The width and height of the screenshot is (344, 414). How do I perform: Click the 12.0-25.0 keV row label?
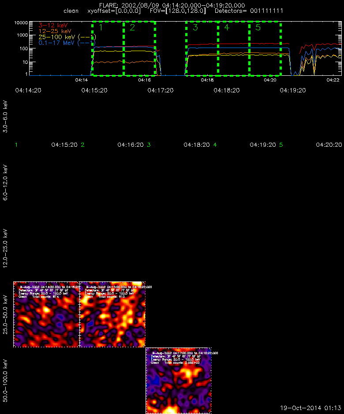click(x=5, y=248)
